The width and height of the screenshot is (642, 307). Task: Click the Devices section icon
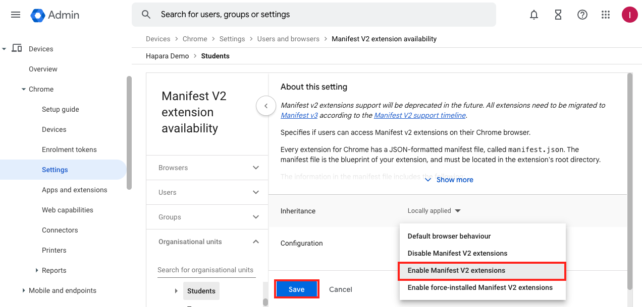pos(17,48)
